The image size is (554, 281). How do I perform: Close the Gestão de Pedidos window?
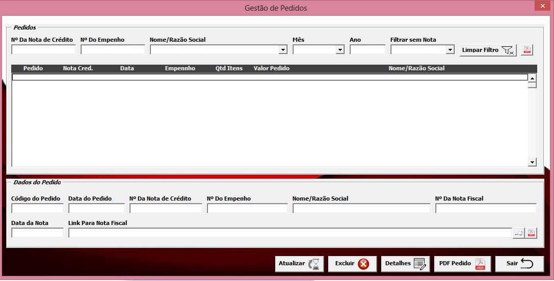[542, 5]
